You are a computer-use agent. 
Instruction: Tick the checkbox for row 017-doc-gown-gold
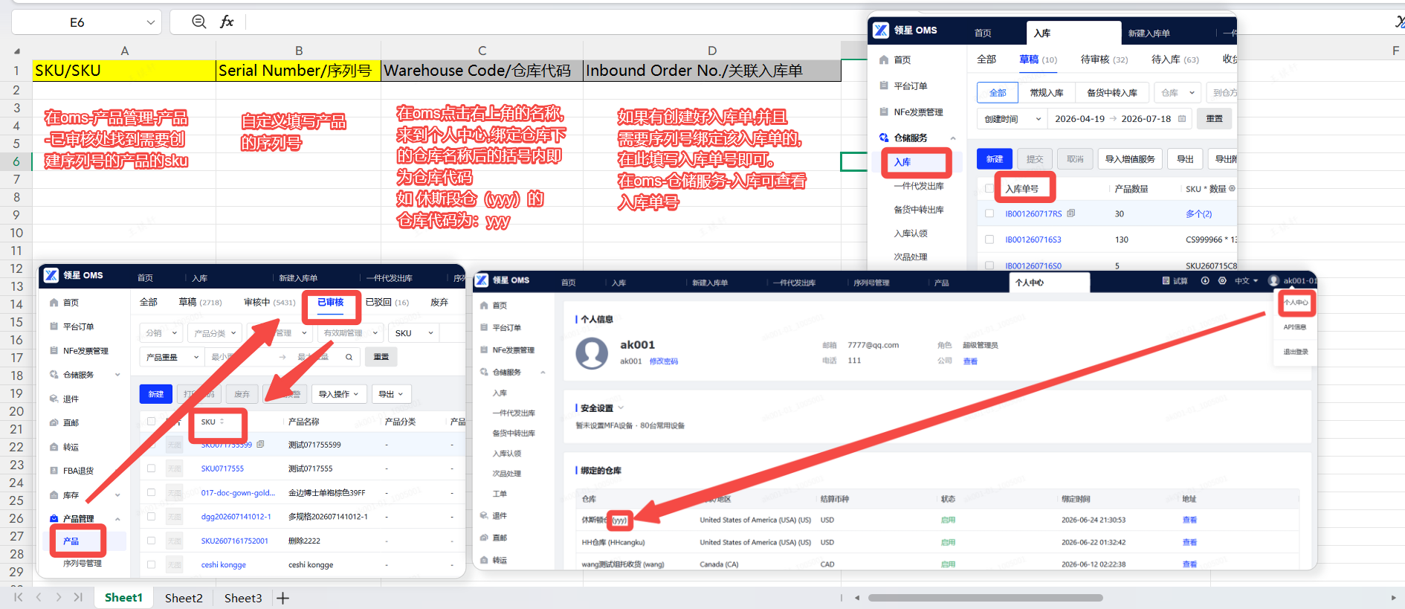151,492
